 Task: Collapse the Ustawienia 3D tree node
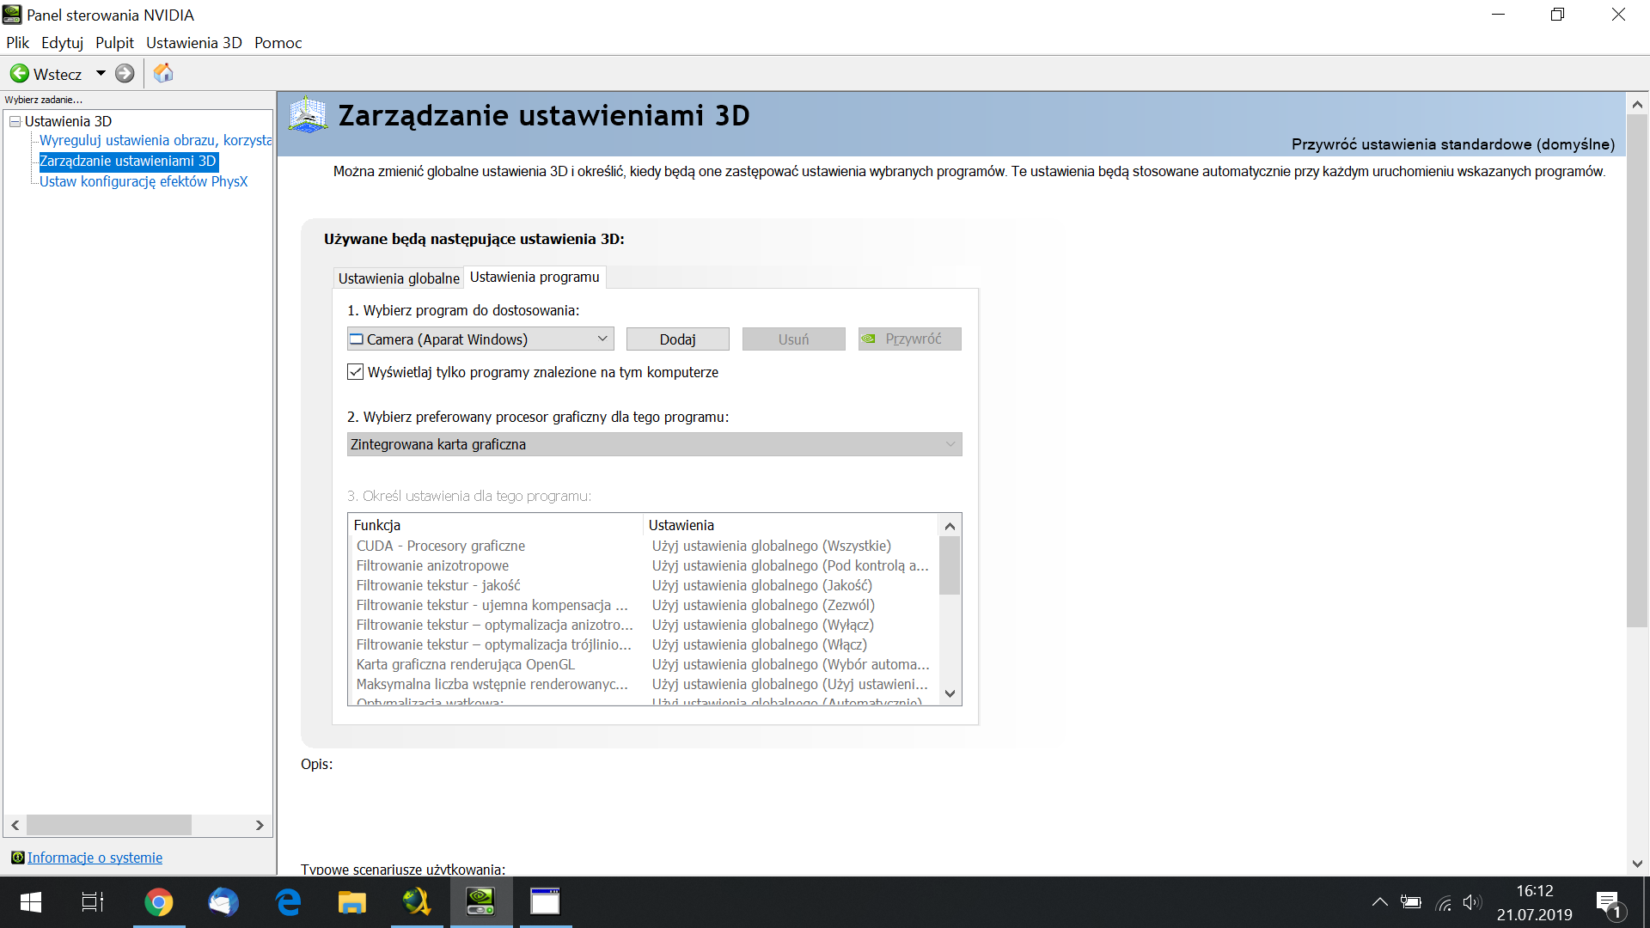tap(15, 122)
